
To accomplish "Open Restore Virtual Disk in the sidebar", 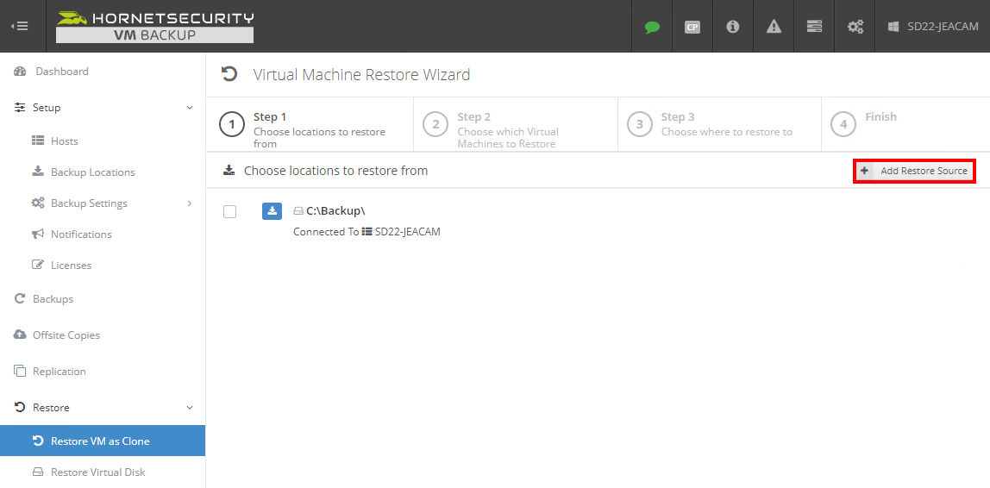I will 97,472.
